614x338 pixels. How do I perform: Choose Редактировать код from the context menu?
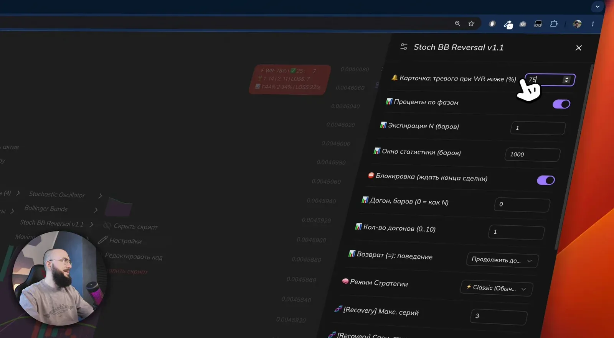click(x=134, y=256)
